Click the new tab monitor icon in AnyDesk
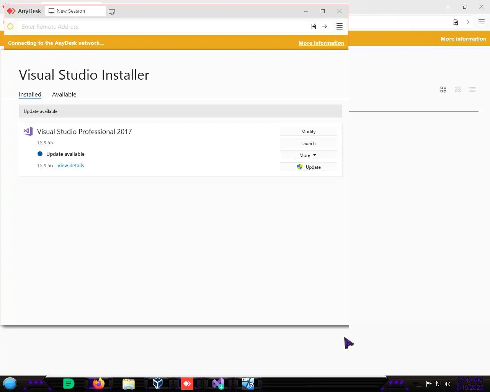Screen dimensions: 490x392 112,11
